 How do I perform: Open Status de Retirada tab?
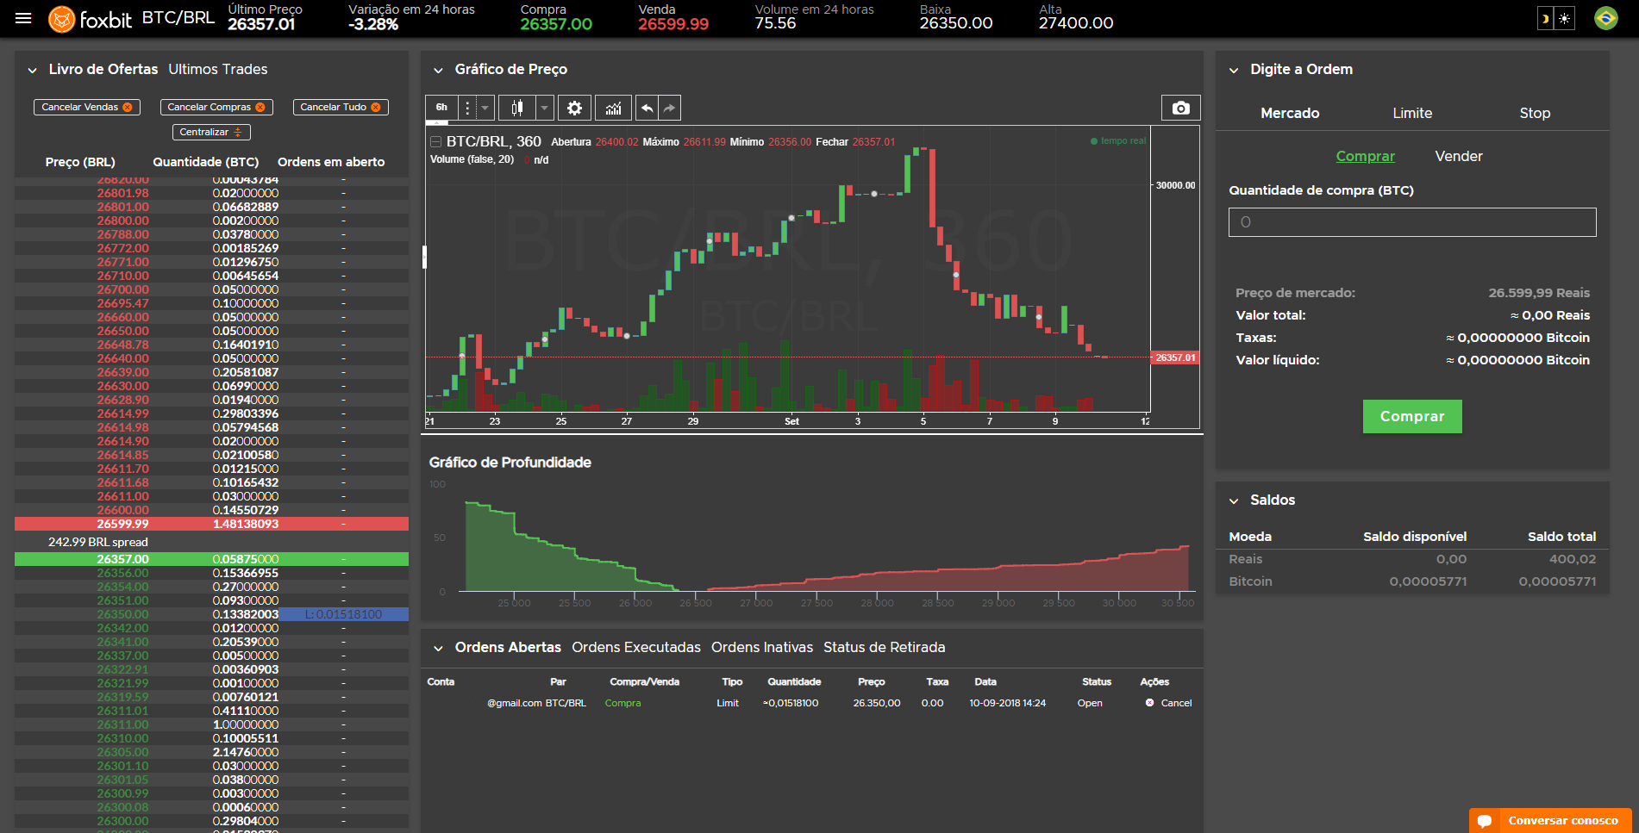click(884, 647)
